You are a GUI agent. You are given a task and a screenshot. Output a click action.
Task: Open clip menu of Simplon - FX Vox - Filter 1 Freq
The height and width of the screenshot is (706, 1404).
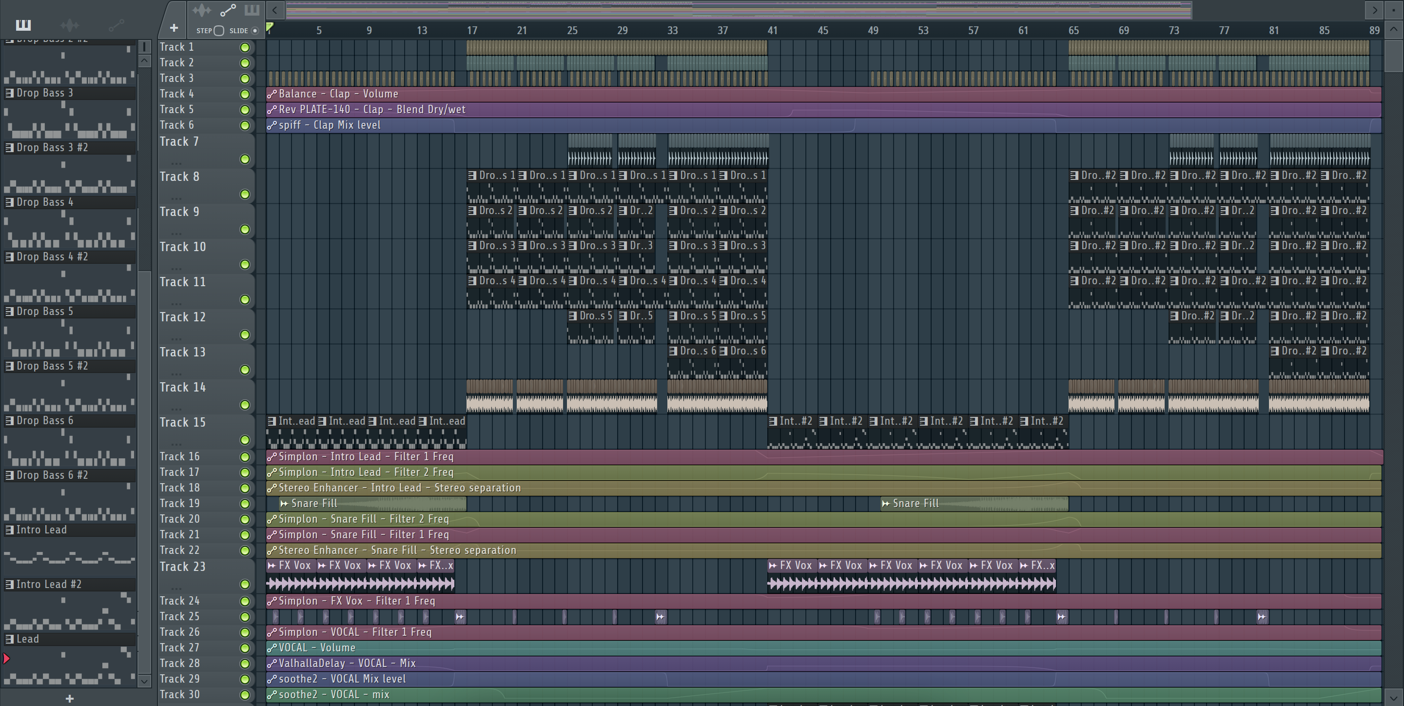(272, 601)
